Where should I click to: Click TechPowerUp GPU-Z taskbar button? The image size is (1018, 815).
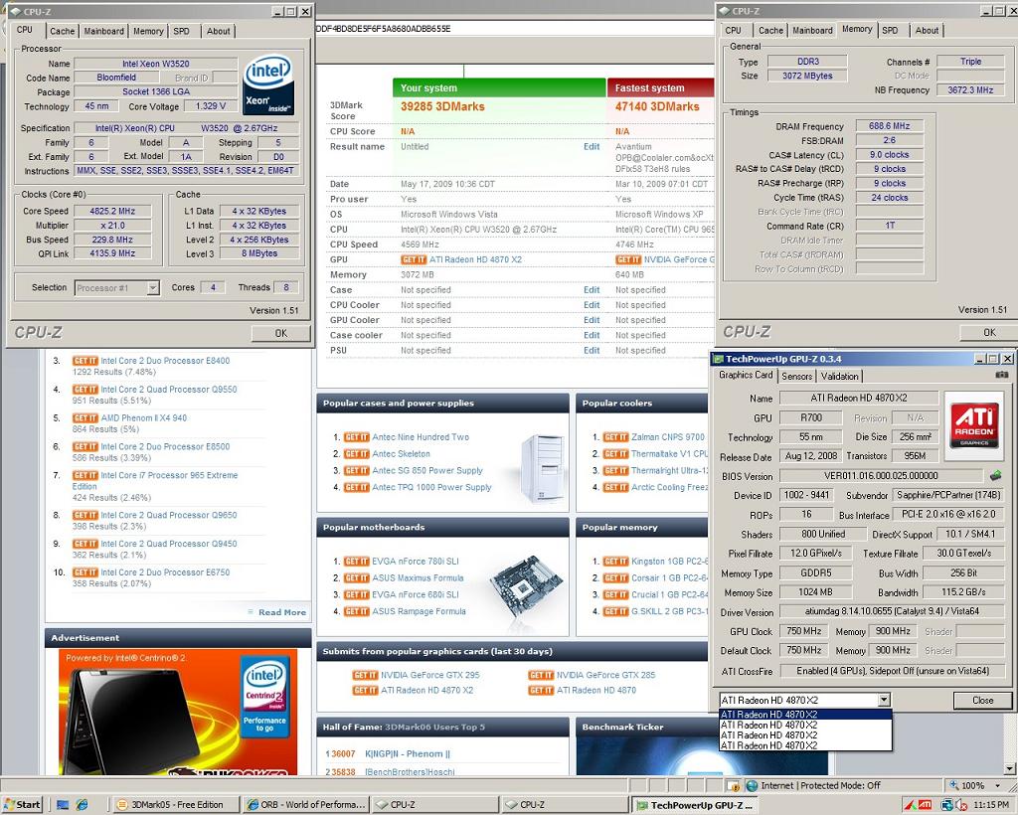click(695, 805)
